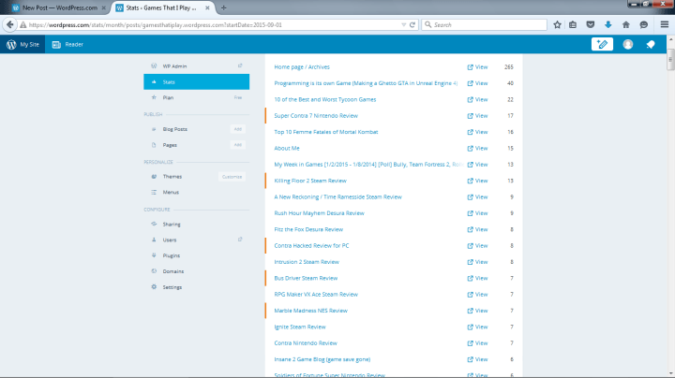Click the Pocket icon in the toolbar
Screen dimensions: 675x378
click(x=591, y=25)
